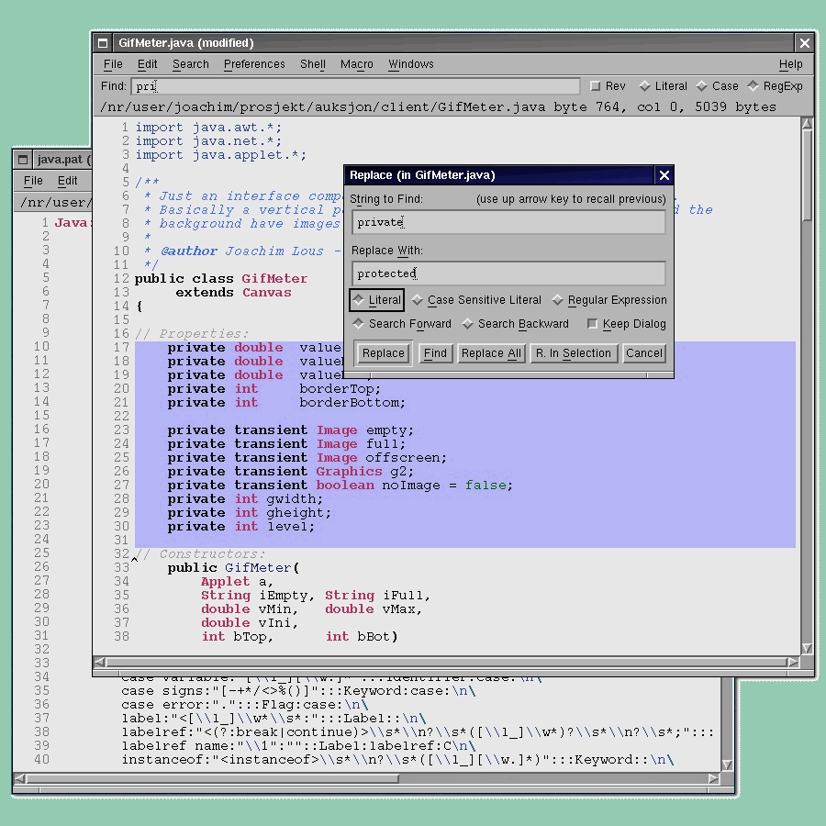Click the Replace All button
This screenshot has height=826, width=826.
pyautogui.click(x=491, y=353)
